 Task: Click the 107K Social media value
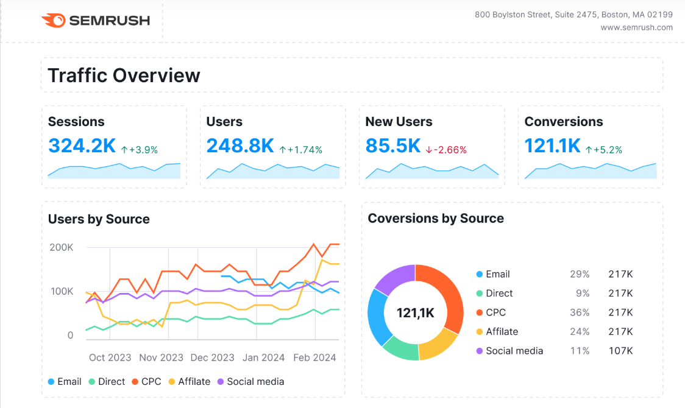coord(621,351)
